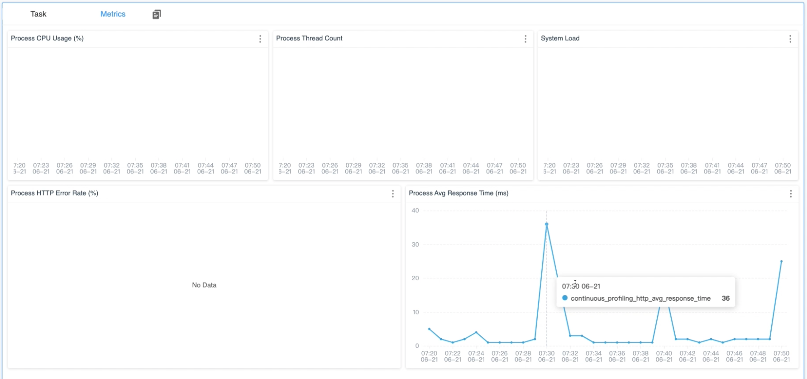Click the peak data point at 07:30
Screen dimensions: 807x379
(x=547, y=224)
